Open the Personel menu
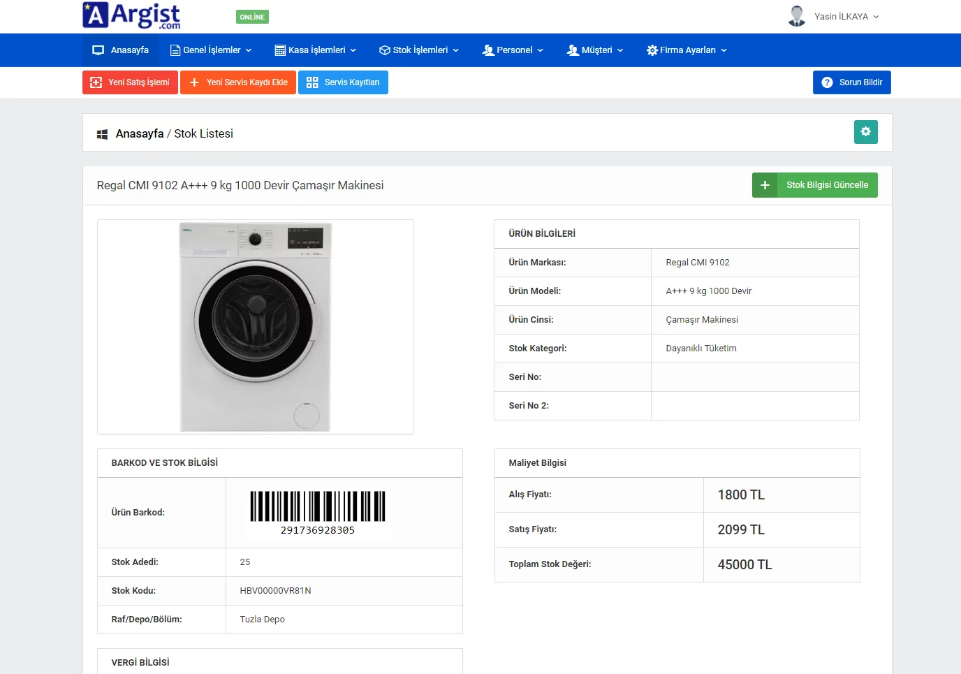961x674 pixels. (513, 50)
